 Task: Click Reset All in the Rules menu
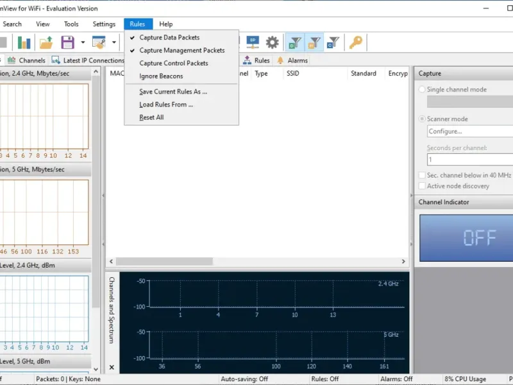click(x=151, y=117)
